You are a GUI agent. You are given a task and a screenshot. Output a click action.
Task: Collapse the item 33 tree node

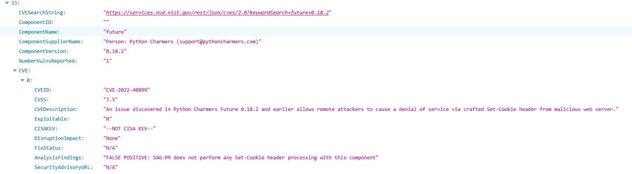coord(7,3)
